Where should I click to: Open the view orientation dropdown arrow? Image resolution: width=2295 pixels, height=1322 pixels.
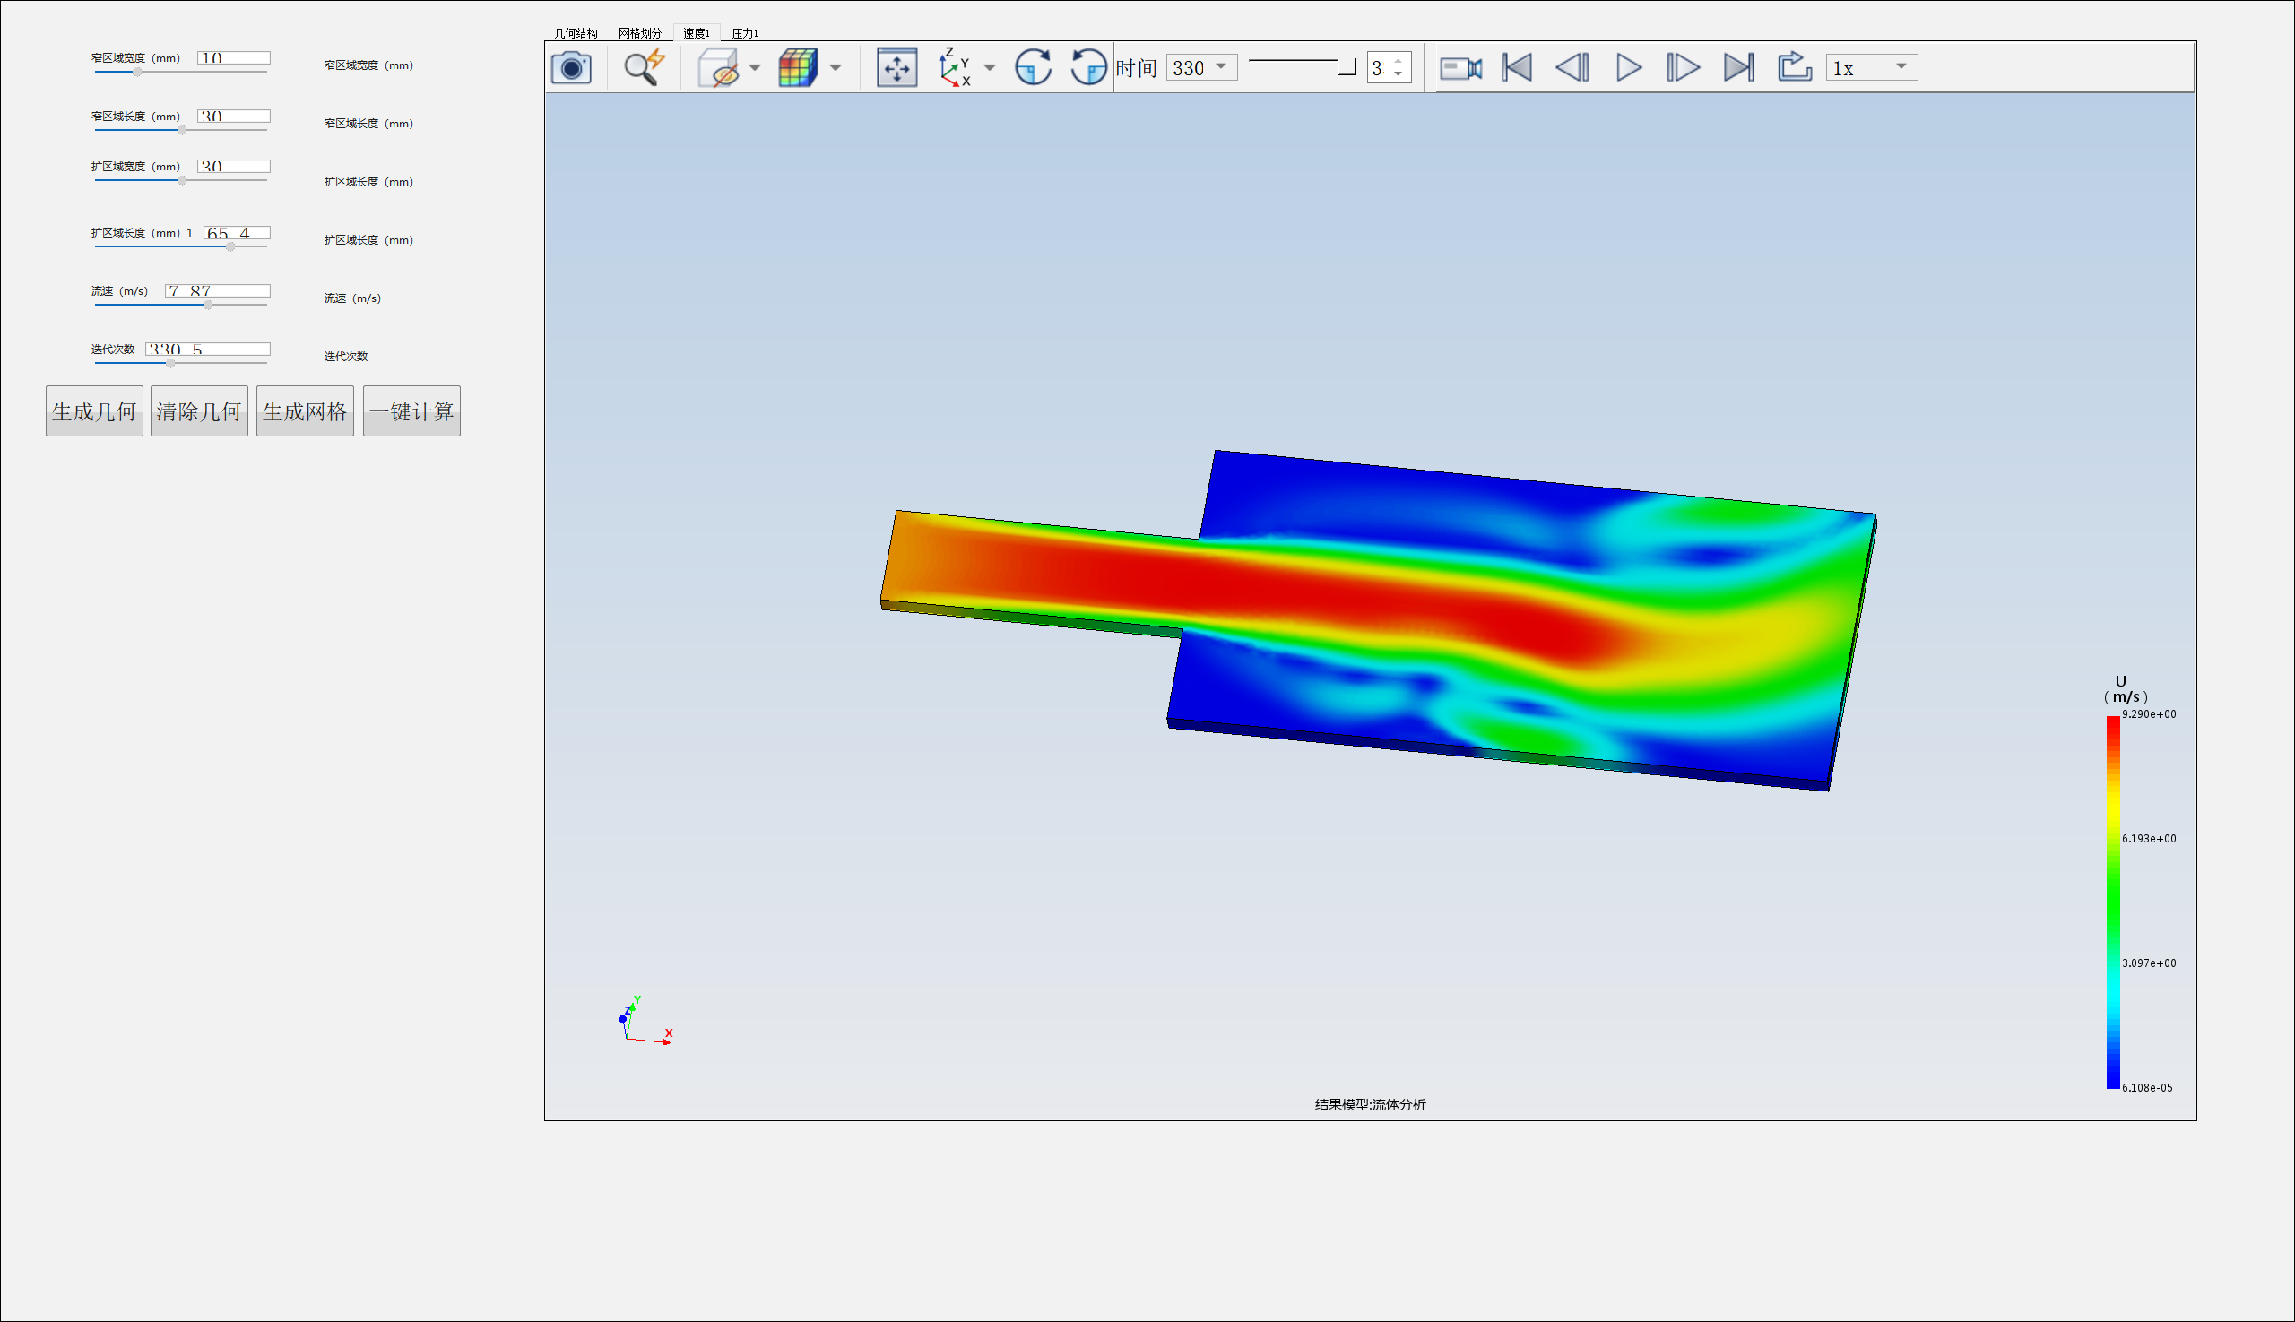click(x=990, y=68)
